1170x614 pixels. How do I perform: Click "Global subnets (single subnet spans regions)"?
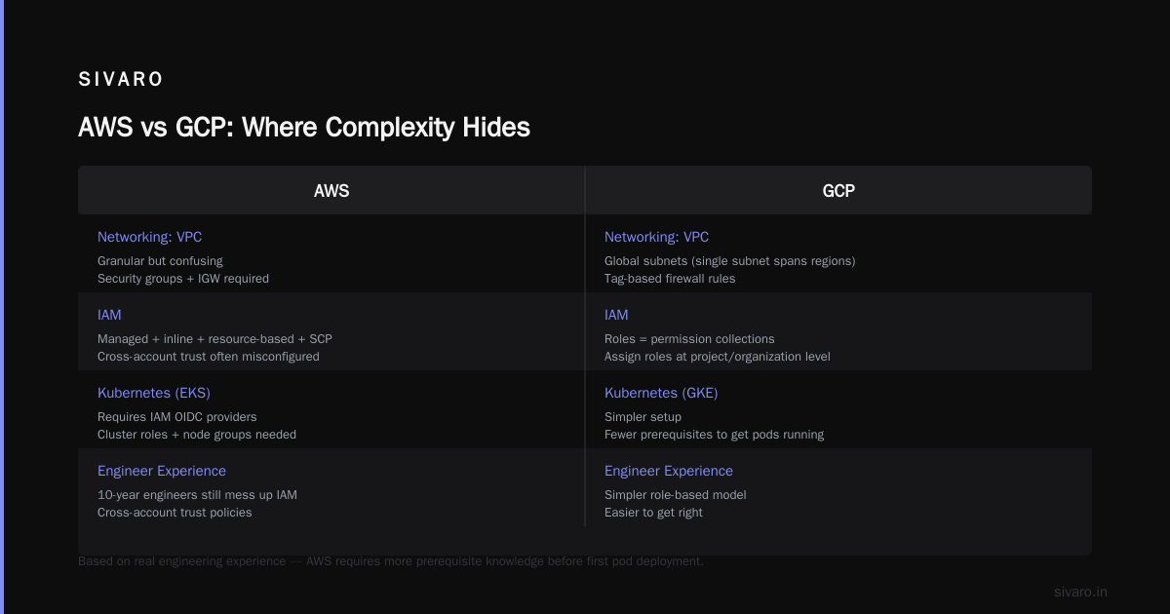(x=730, y=261)
